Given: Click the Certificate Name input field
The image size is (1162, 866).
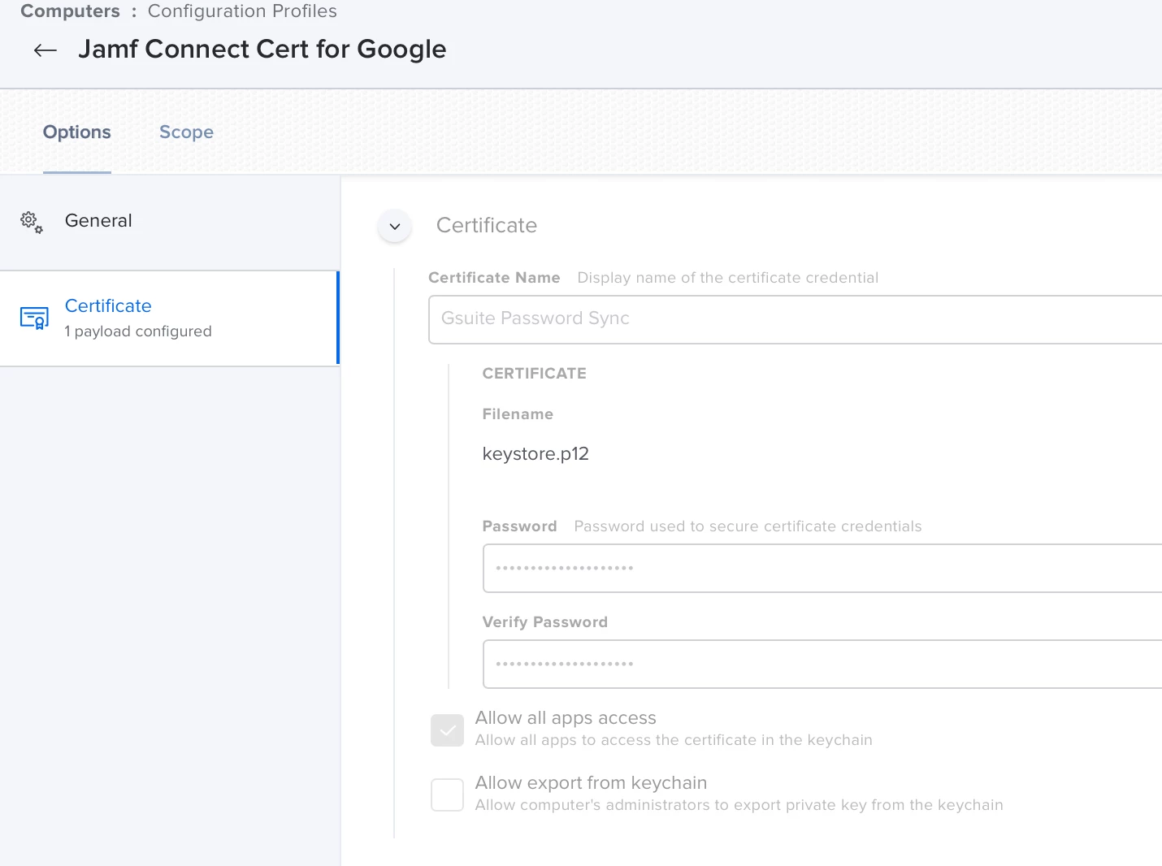Looking at the screenshot, I should (796, 319).
